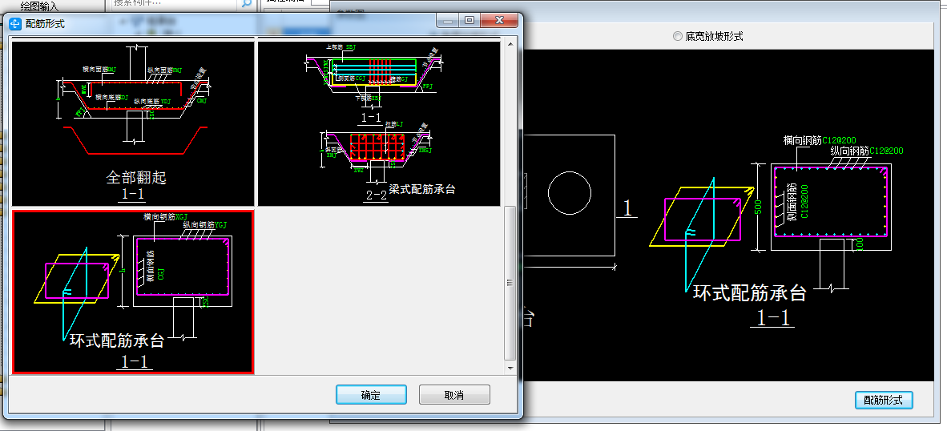
Task: Click the 配筋形式 button in parameter window
Action: [884, 400]
